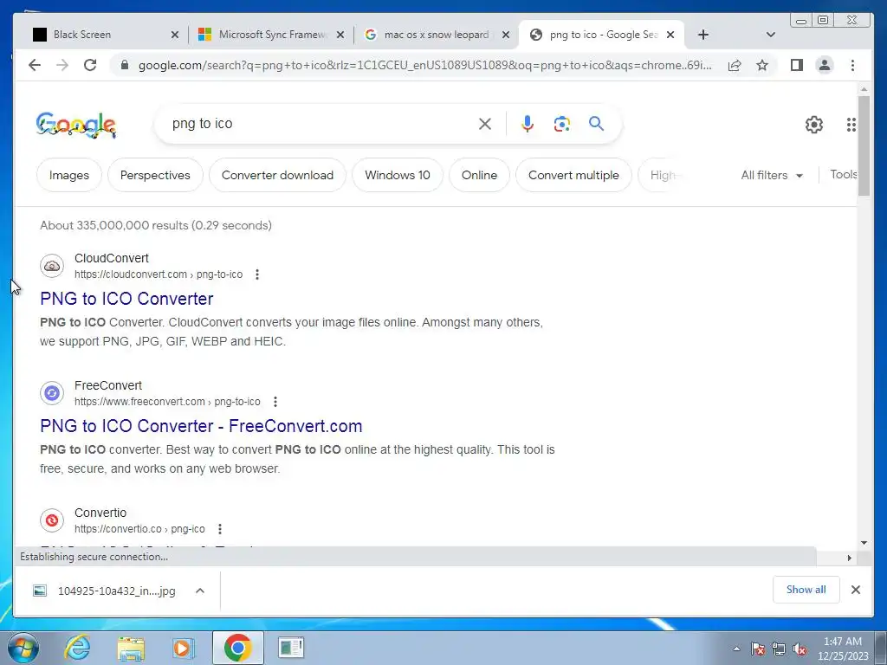Click the taskbar clock 1:47 AM
Viewport: 887px width, 665px height.
click(842, 642)
